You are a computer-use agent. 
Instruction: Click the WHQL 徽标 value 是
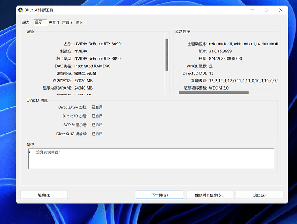pos(211,66)
